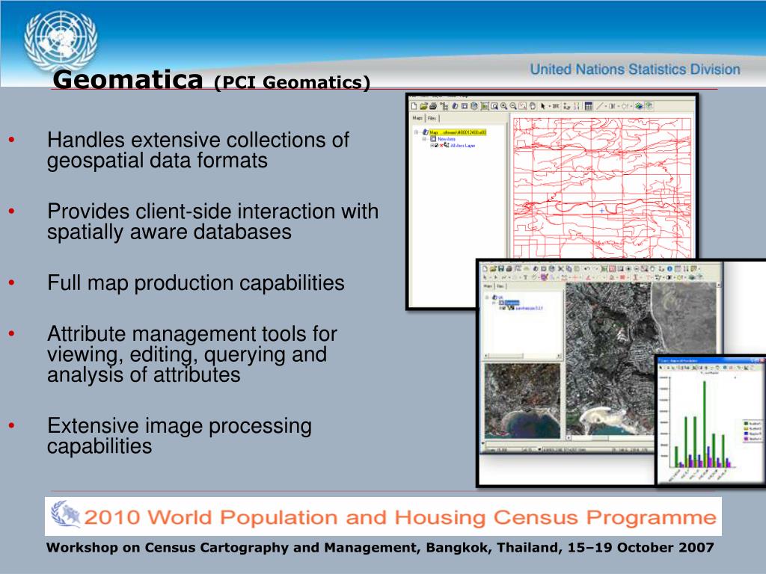Click the United Nations emblem logo
The width and height of the screenshot is (766, 574).
[x=61, y=41]
